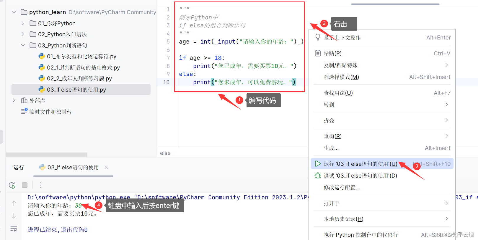Choose 调试 '03_if else语句的使用'(D)
478x240 pixels.
[x=382, y=176]
